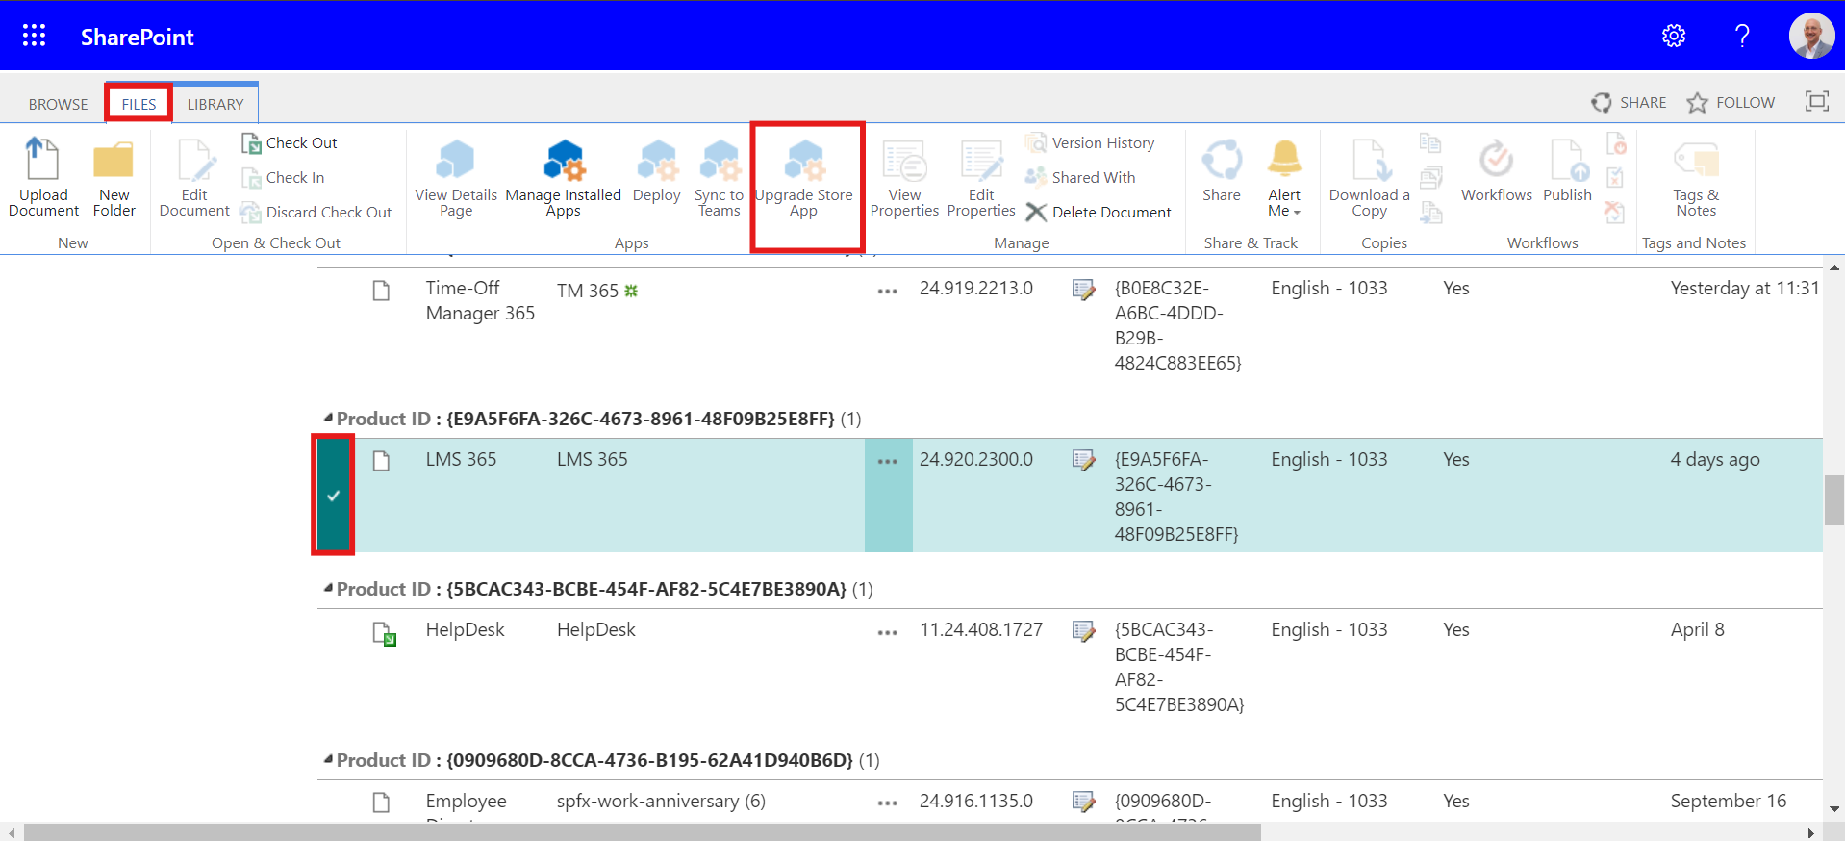The width and height of the screenshot is (1845, 841).
Task: Switch to the LIBRARY tab
Action: click(x=215, y=104)
